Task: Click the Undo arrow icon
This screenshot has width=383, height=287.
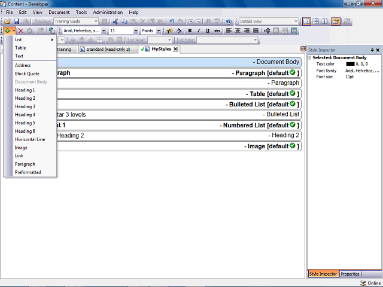Action: (x=172, y=22)
